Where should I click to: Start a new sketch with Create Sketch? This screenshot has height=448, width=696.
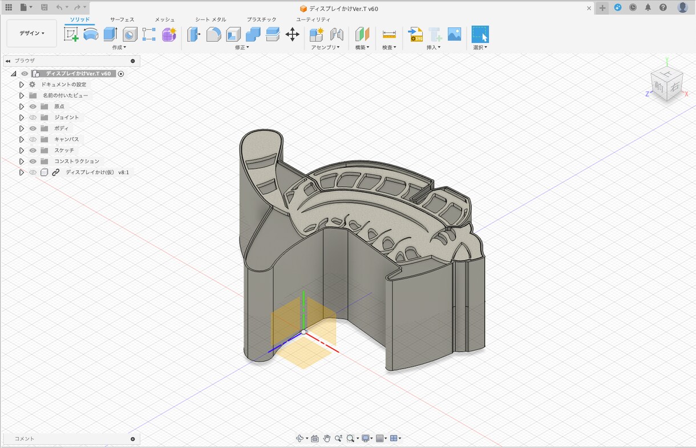click(71, 34)
